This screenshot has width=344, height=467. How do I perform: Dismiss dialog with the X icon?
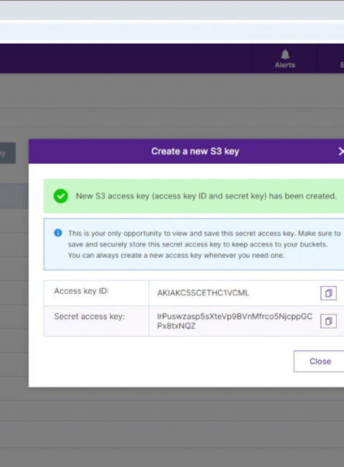pyautogui.click(x=341, y=152)
